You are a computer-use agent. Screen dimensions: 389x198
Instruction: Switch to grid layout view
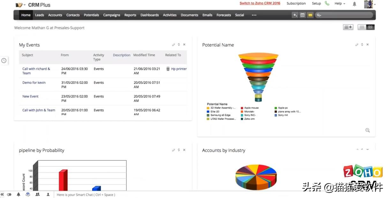370,27
